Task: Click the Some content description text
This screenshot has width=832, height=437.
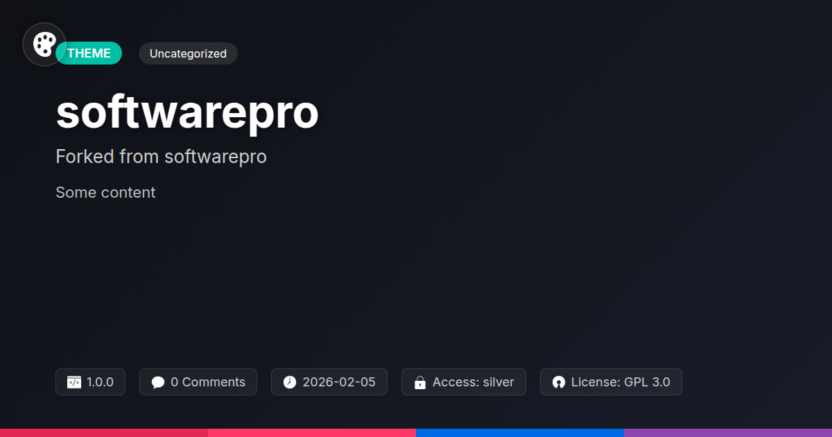Action: pos(105,193)
